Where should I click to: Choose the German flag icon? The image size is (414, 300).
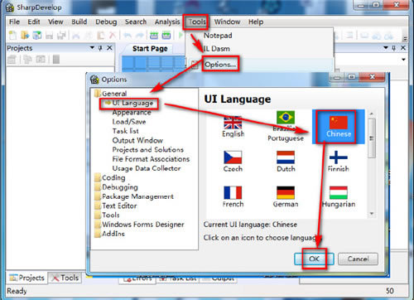pos(286,192)
